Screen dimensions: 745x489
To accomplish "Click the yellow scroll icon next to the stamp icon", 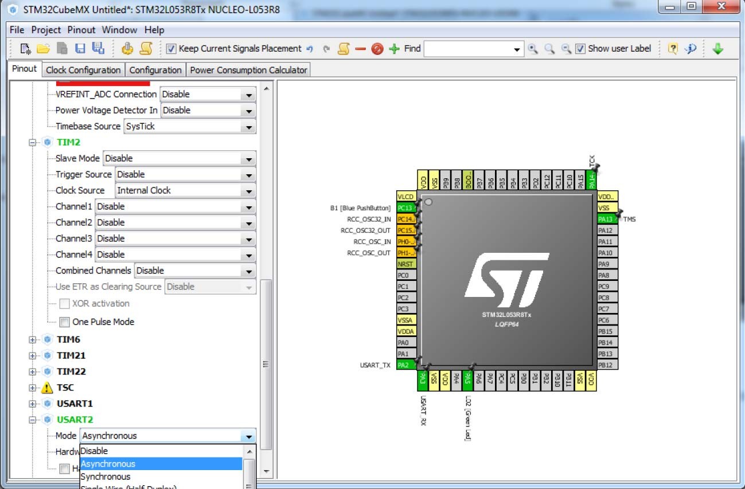I will coord(146,49).
